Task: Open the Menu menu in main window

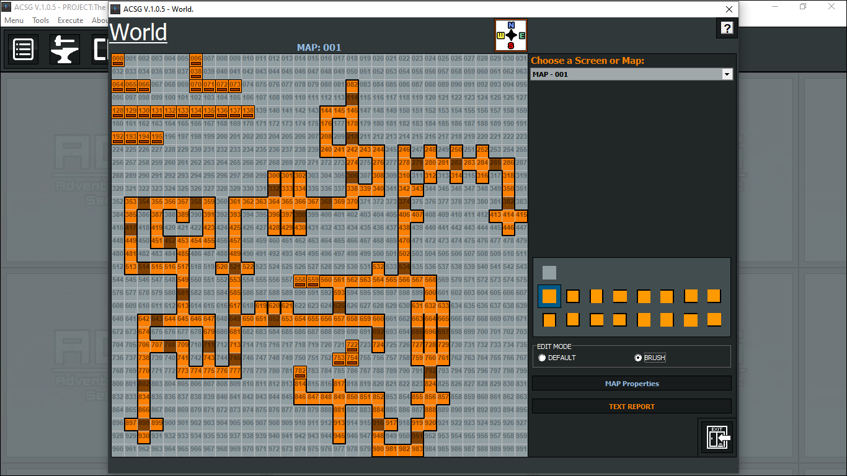Action: (x=14, y=20)
